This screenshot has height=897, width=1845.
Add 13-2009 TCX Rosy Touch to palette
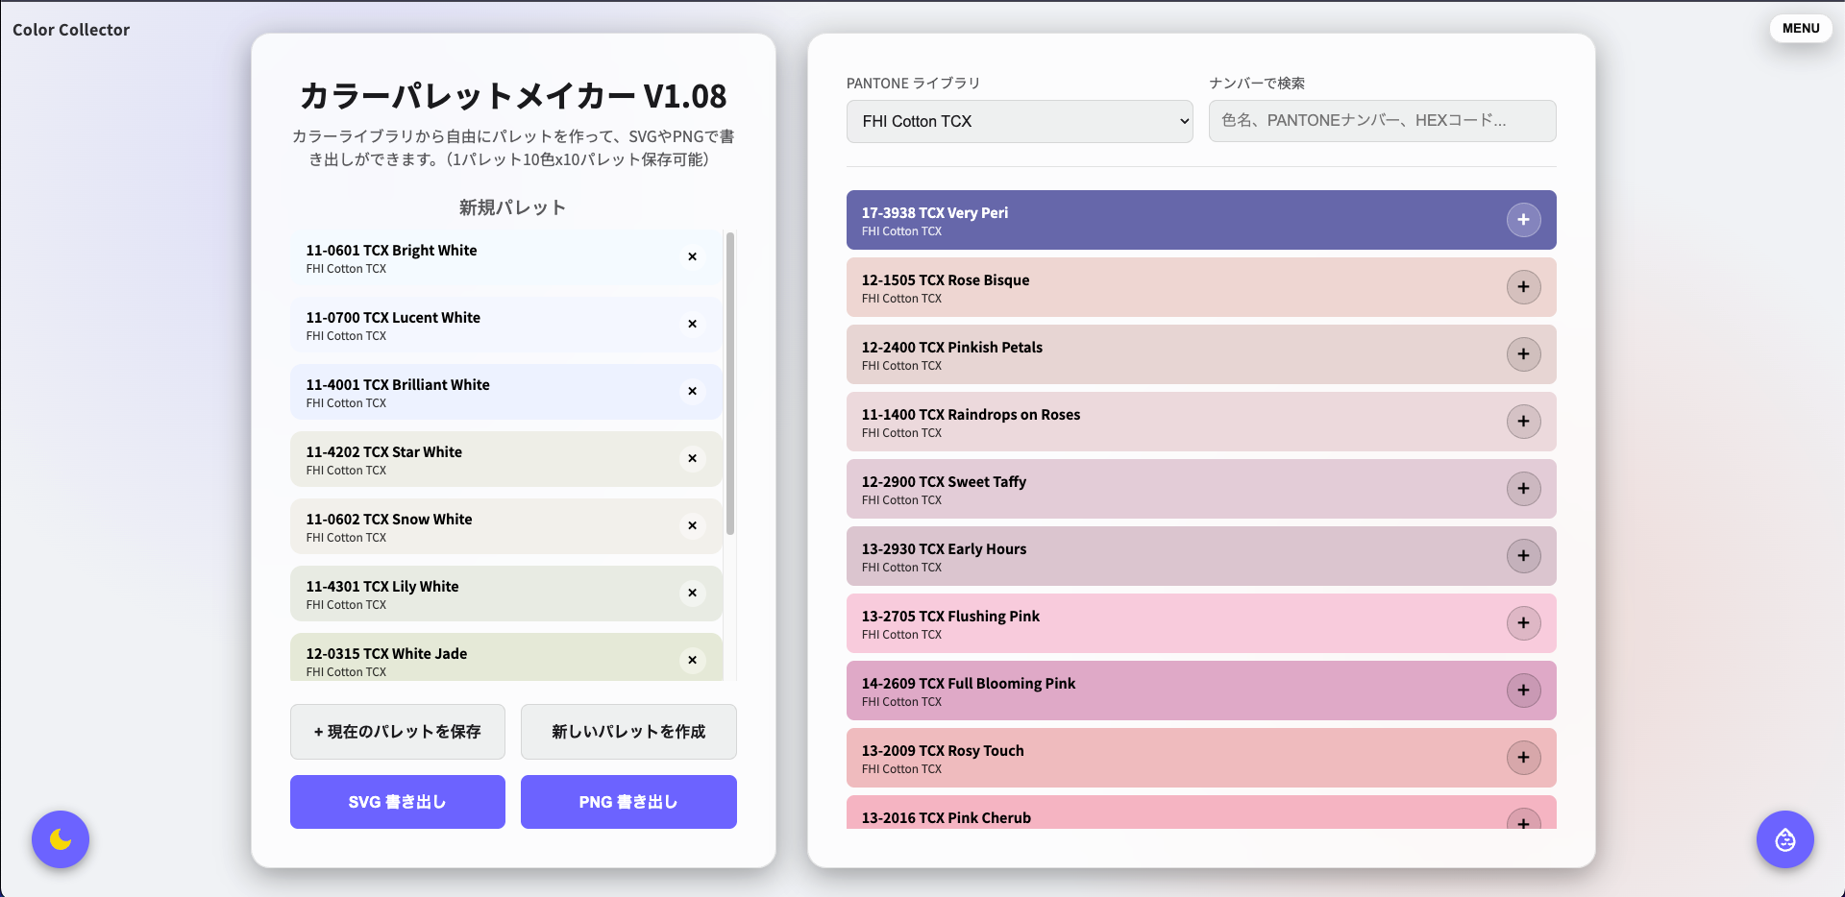pos(1523,758)
